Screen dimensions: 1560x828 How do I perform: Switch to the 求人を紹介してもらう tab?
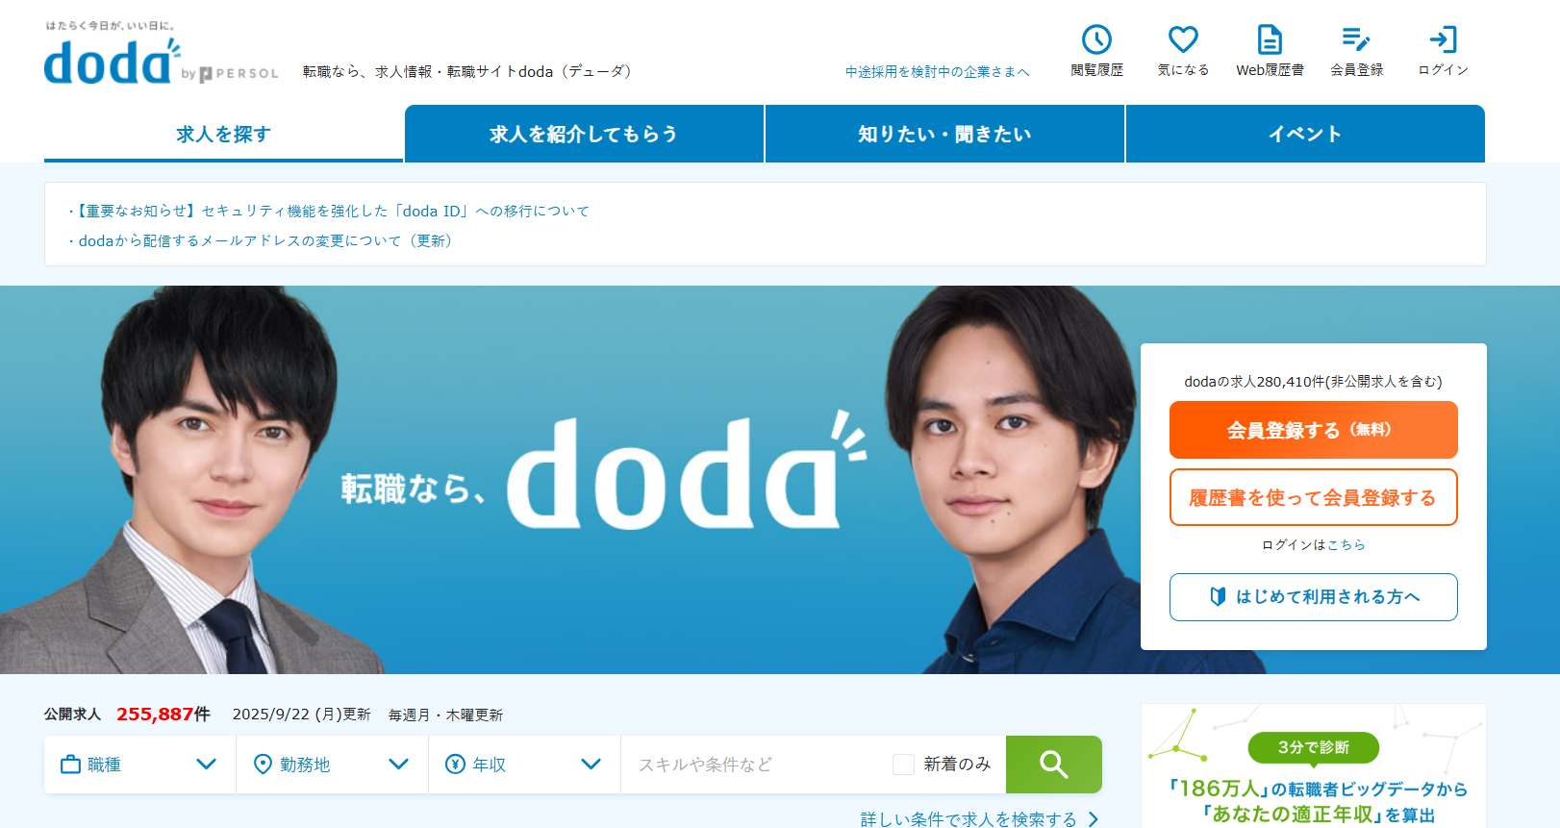[584, 134]
